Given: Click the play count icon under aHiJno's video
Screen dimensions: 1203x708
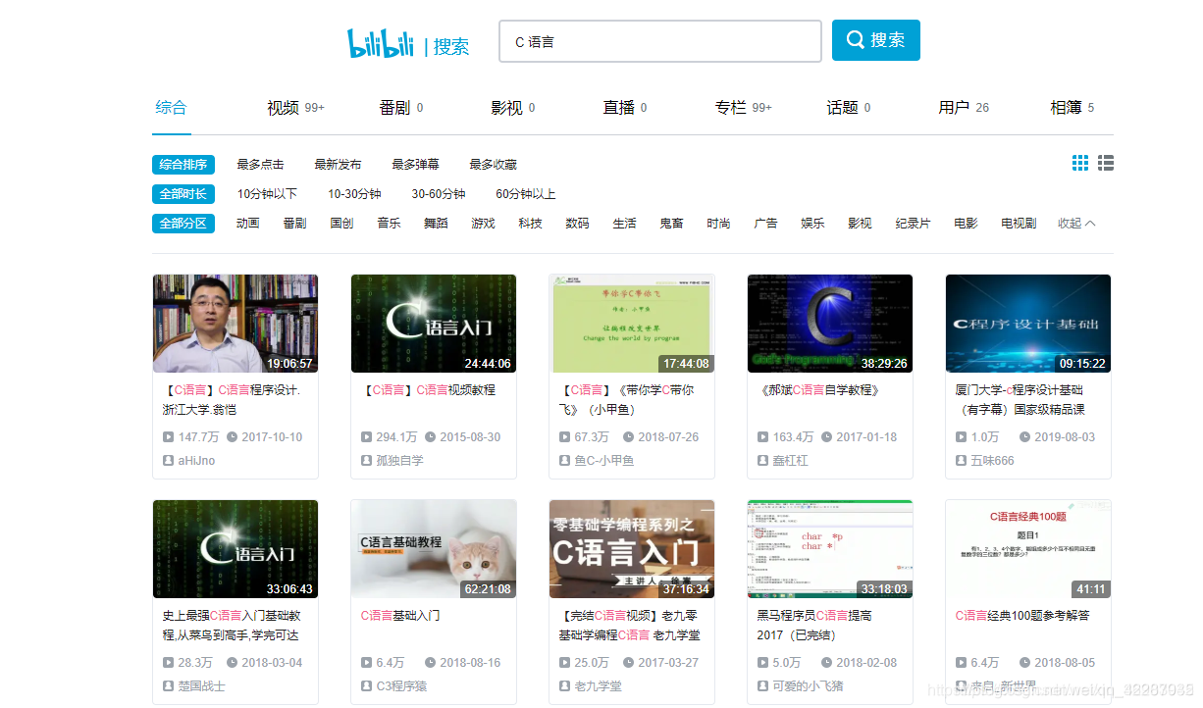Looking at the screenshot, I should (167, 436).
